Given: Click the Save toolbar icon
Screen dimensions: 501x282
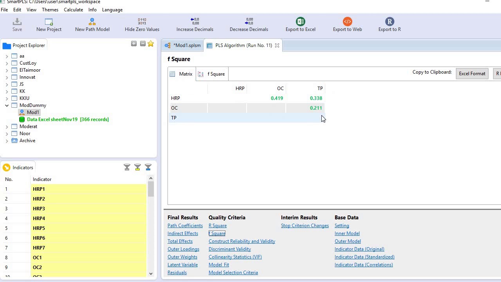Looking at the screenshot, I should (17, 22).
